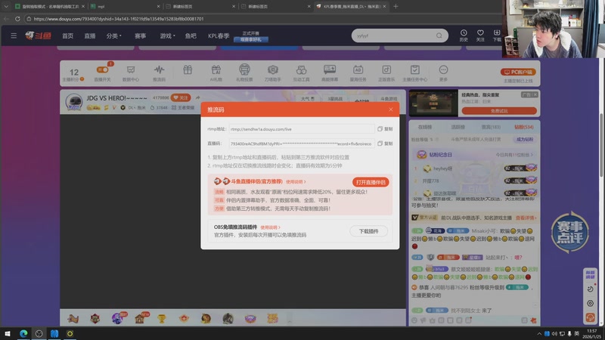Click the 首页 nav item
Image resolution: width=605 pixels, height=340 pixels.
click(x=67, y=36)
